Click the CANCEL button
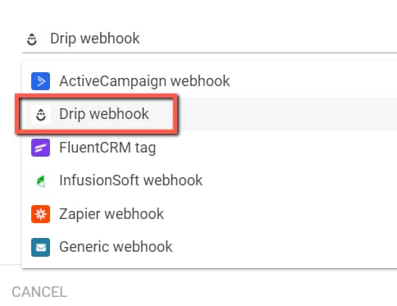The image size is (397, 306). pos(39,292)
